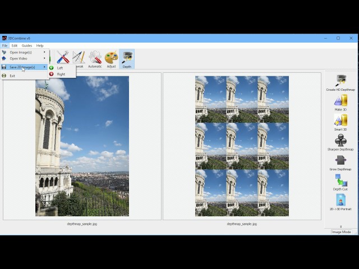
Task: Open the Adjust palette tool
Action: point(111,59)
